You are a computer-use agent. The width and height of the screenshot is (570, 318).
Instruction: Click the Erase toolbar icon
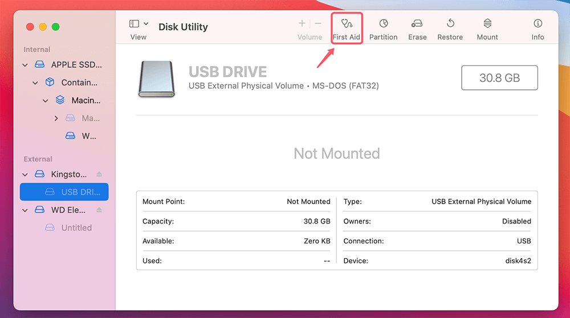point(417,29)
